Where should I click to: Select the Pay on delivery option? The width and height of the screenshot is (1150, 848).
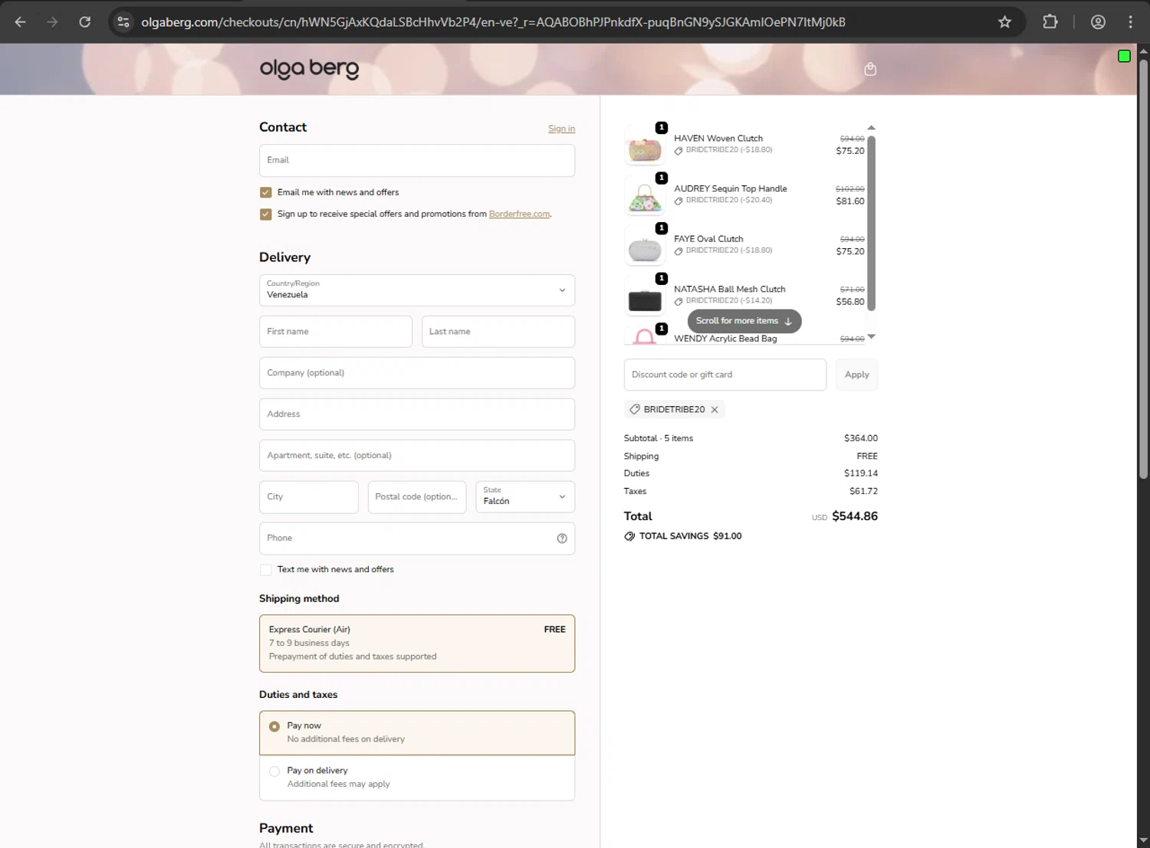click(x=274, y=771)
